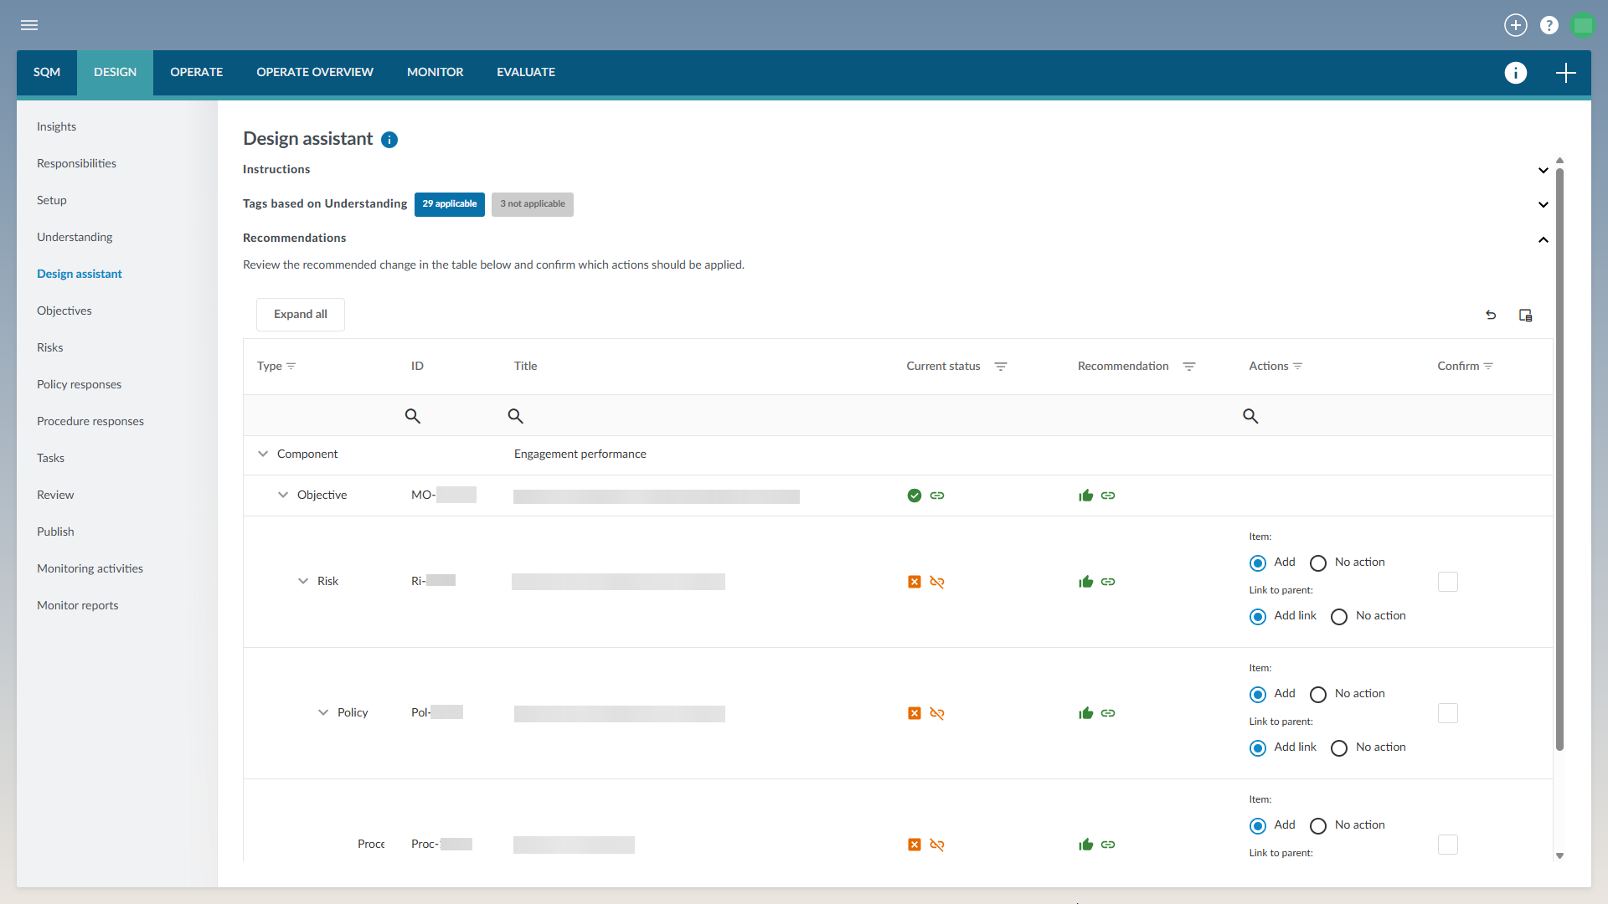Screen dimensions: 1608x904
Task: Click green check status icon in Objective row
Action: [x=914, y=496]
